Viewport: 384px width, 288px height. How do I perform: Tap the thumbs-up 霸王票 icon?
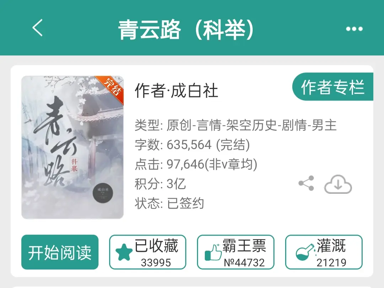[213, 252]
